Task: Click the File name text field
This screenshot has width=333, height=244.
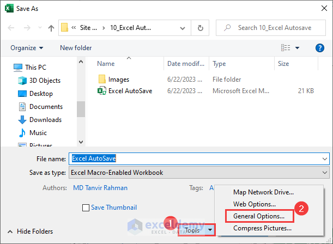Action: 196,158
